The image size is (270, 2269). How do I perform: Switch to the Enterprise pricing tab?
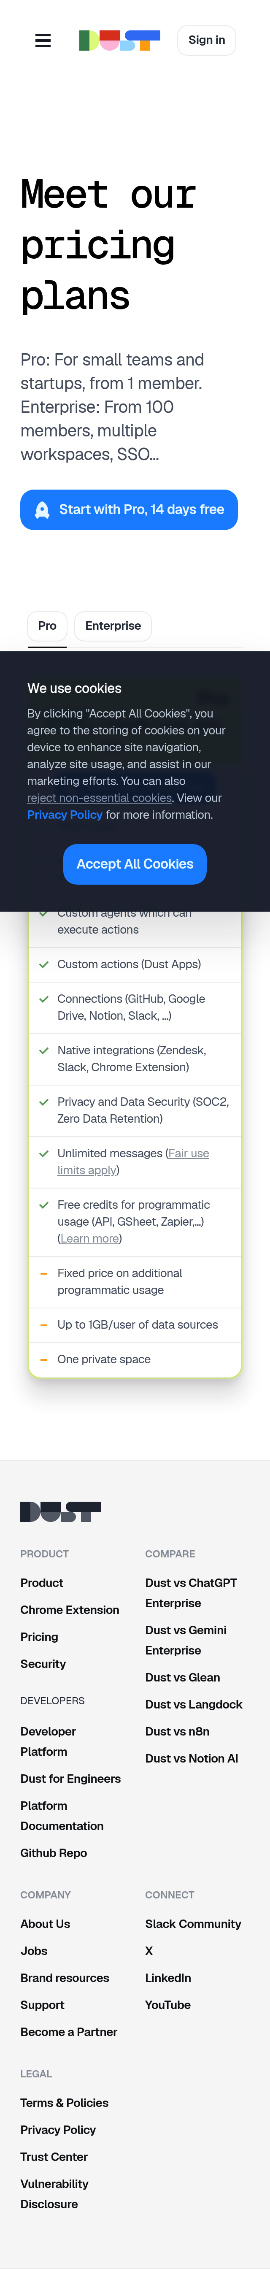(113, 626)
